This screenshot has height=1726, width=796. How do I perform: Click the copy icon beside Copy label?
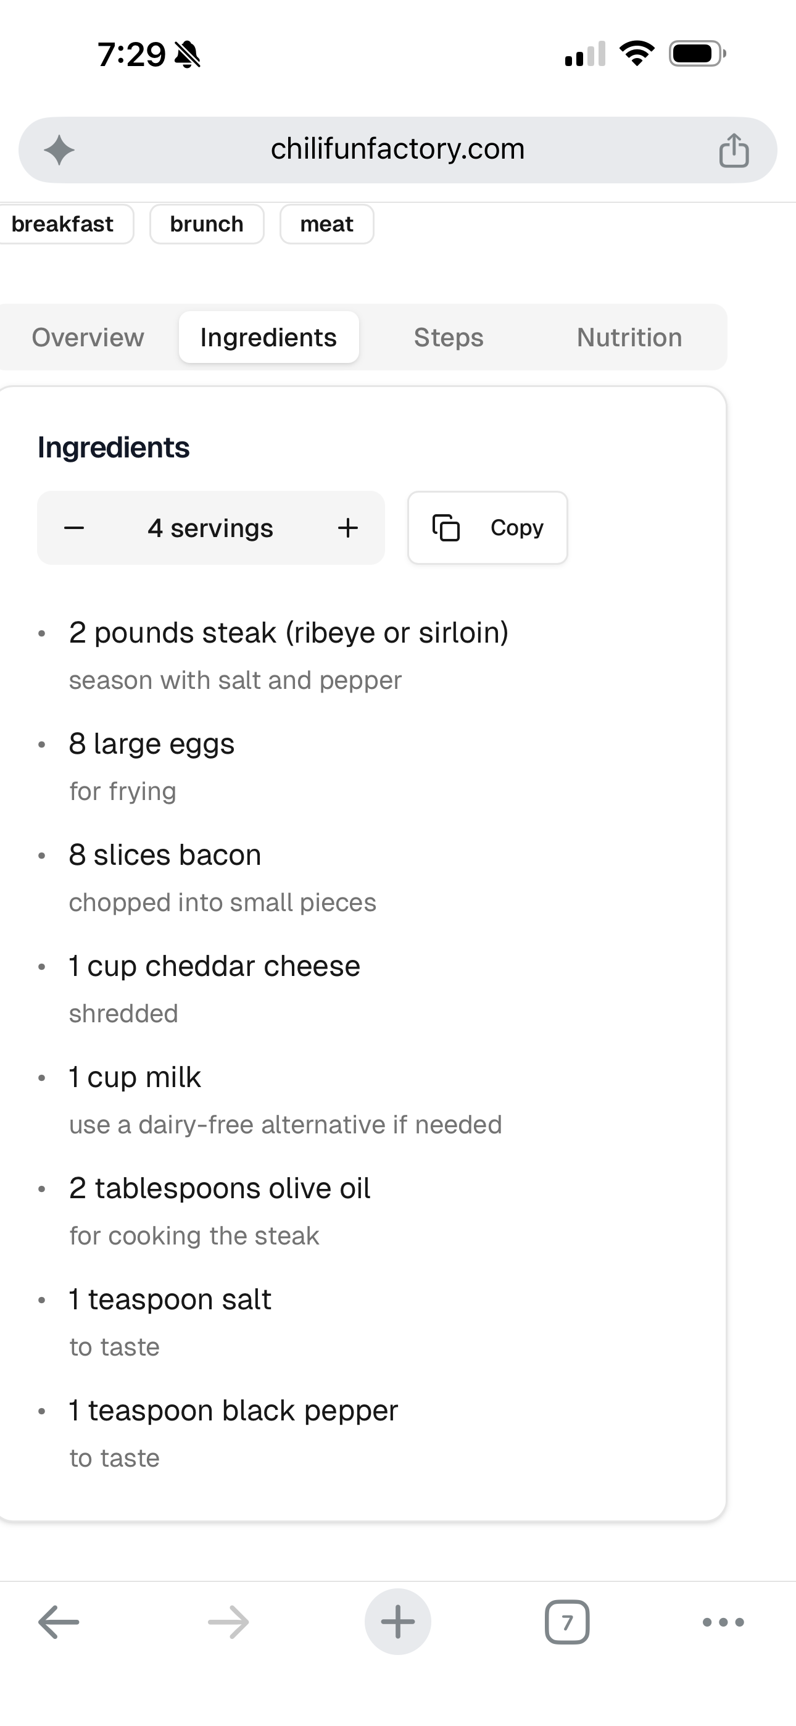tap(446, 528)
